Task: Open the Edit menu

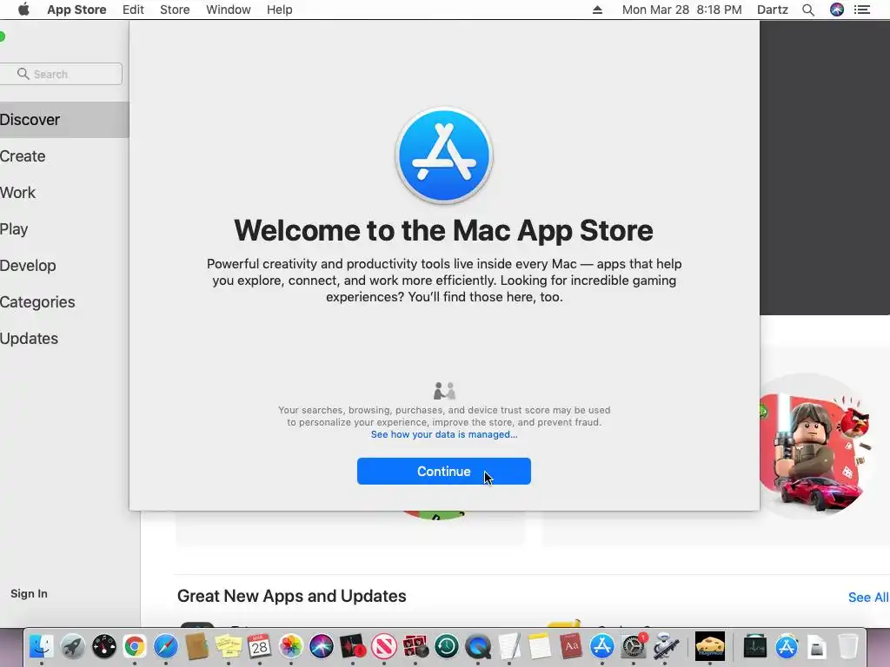Action: click(x=133, y=10)
